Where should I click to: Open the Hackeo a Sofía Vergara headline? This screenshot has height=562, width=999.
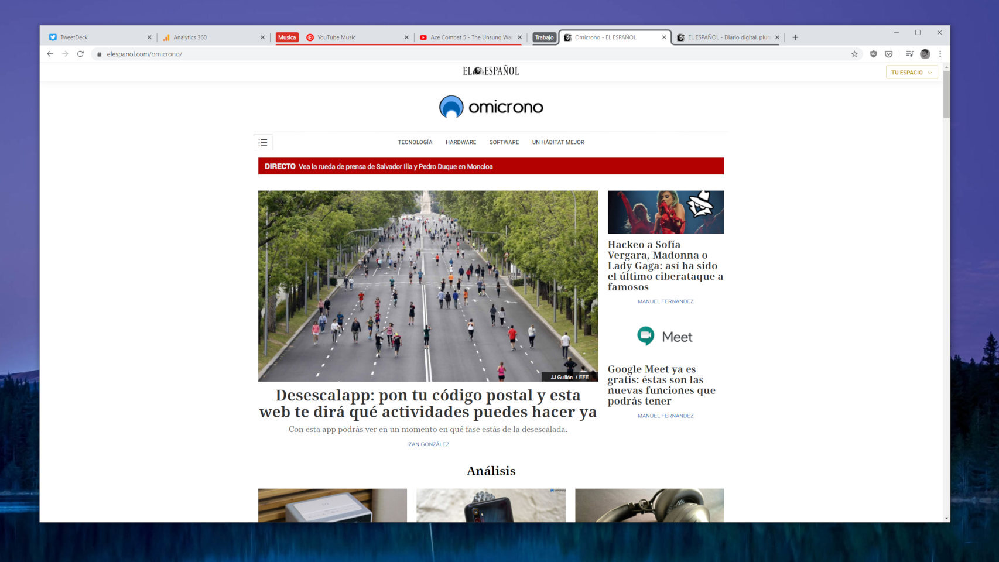coord(665,266)
